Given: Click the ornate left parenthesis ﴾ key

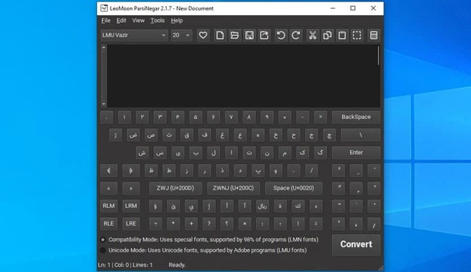Looking at the screenshot, I should point(109,170).
